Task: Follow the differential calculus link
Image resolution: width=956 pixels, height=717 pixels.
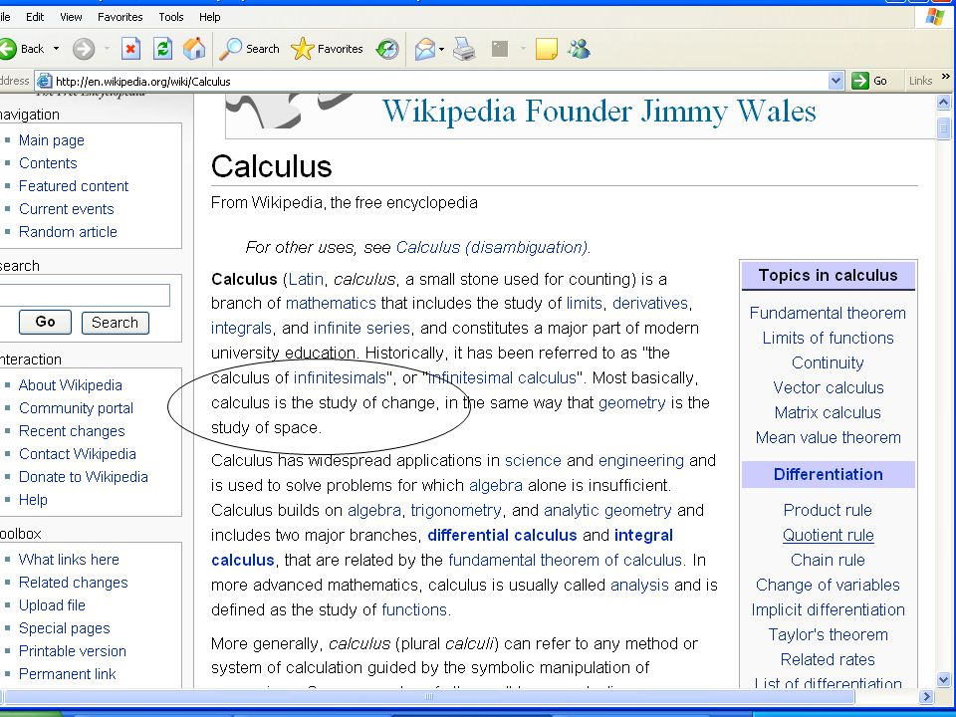Action: point(502,536)
